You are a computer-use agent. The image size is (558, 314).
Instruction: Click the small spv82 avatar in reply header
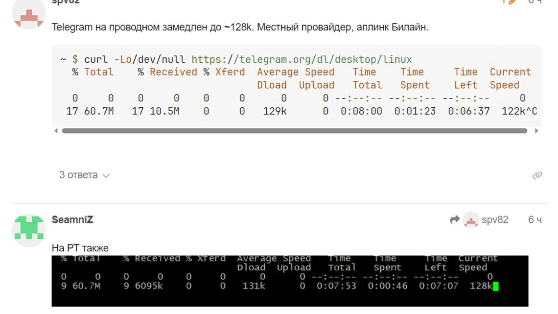(471, 220)
